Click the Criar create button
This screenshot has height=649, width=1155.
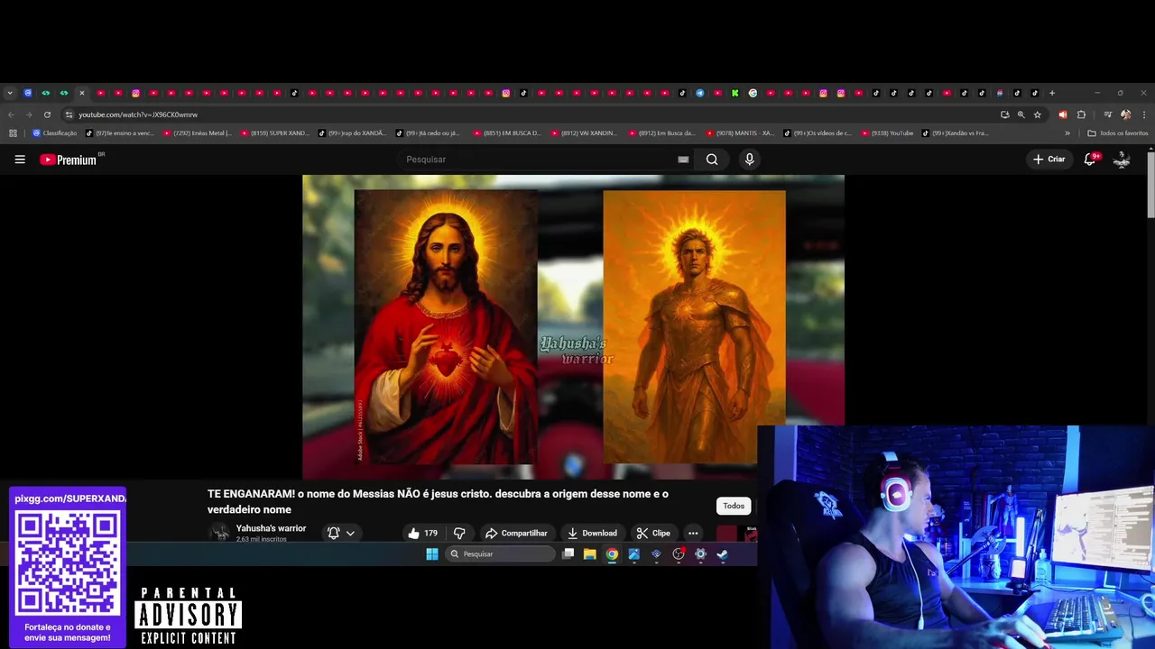1049,160
